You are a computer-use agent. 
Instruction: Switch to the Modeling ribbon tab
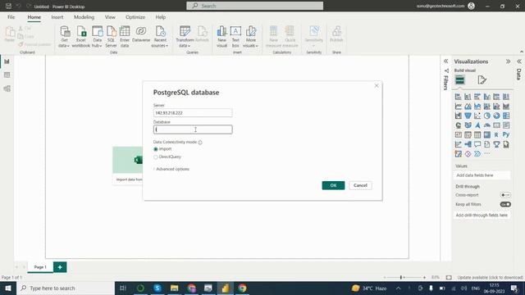[x=84, y=17]
